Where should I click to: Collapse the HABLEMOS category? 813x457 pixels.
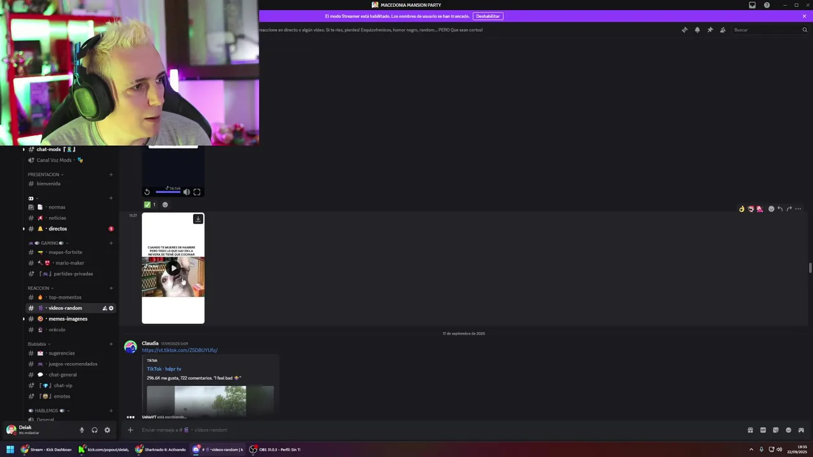[x=48, y=411]
